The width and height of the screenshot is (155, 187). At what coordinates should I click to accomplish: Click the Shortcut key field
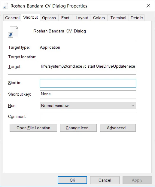coord(88,95)
